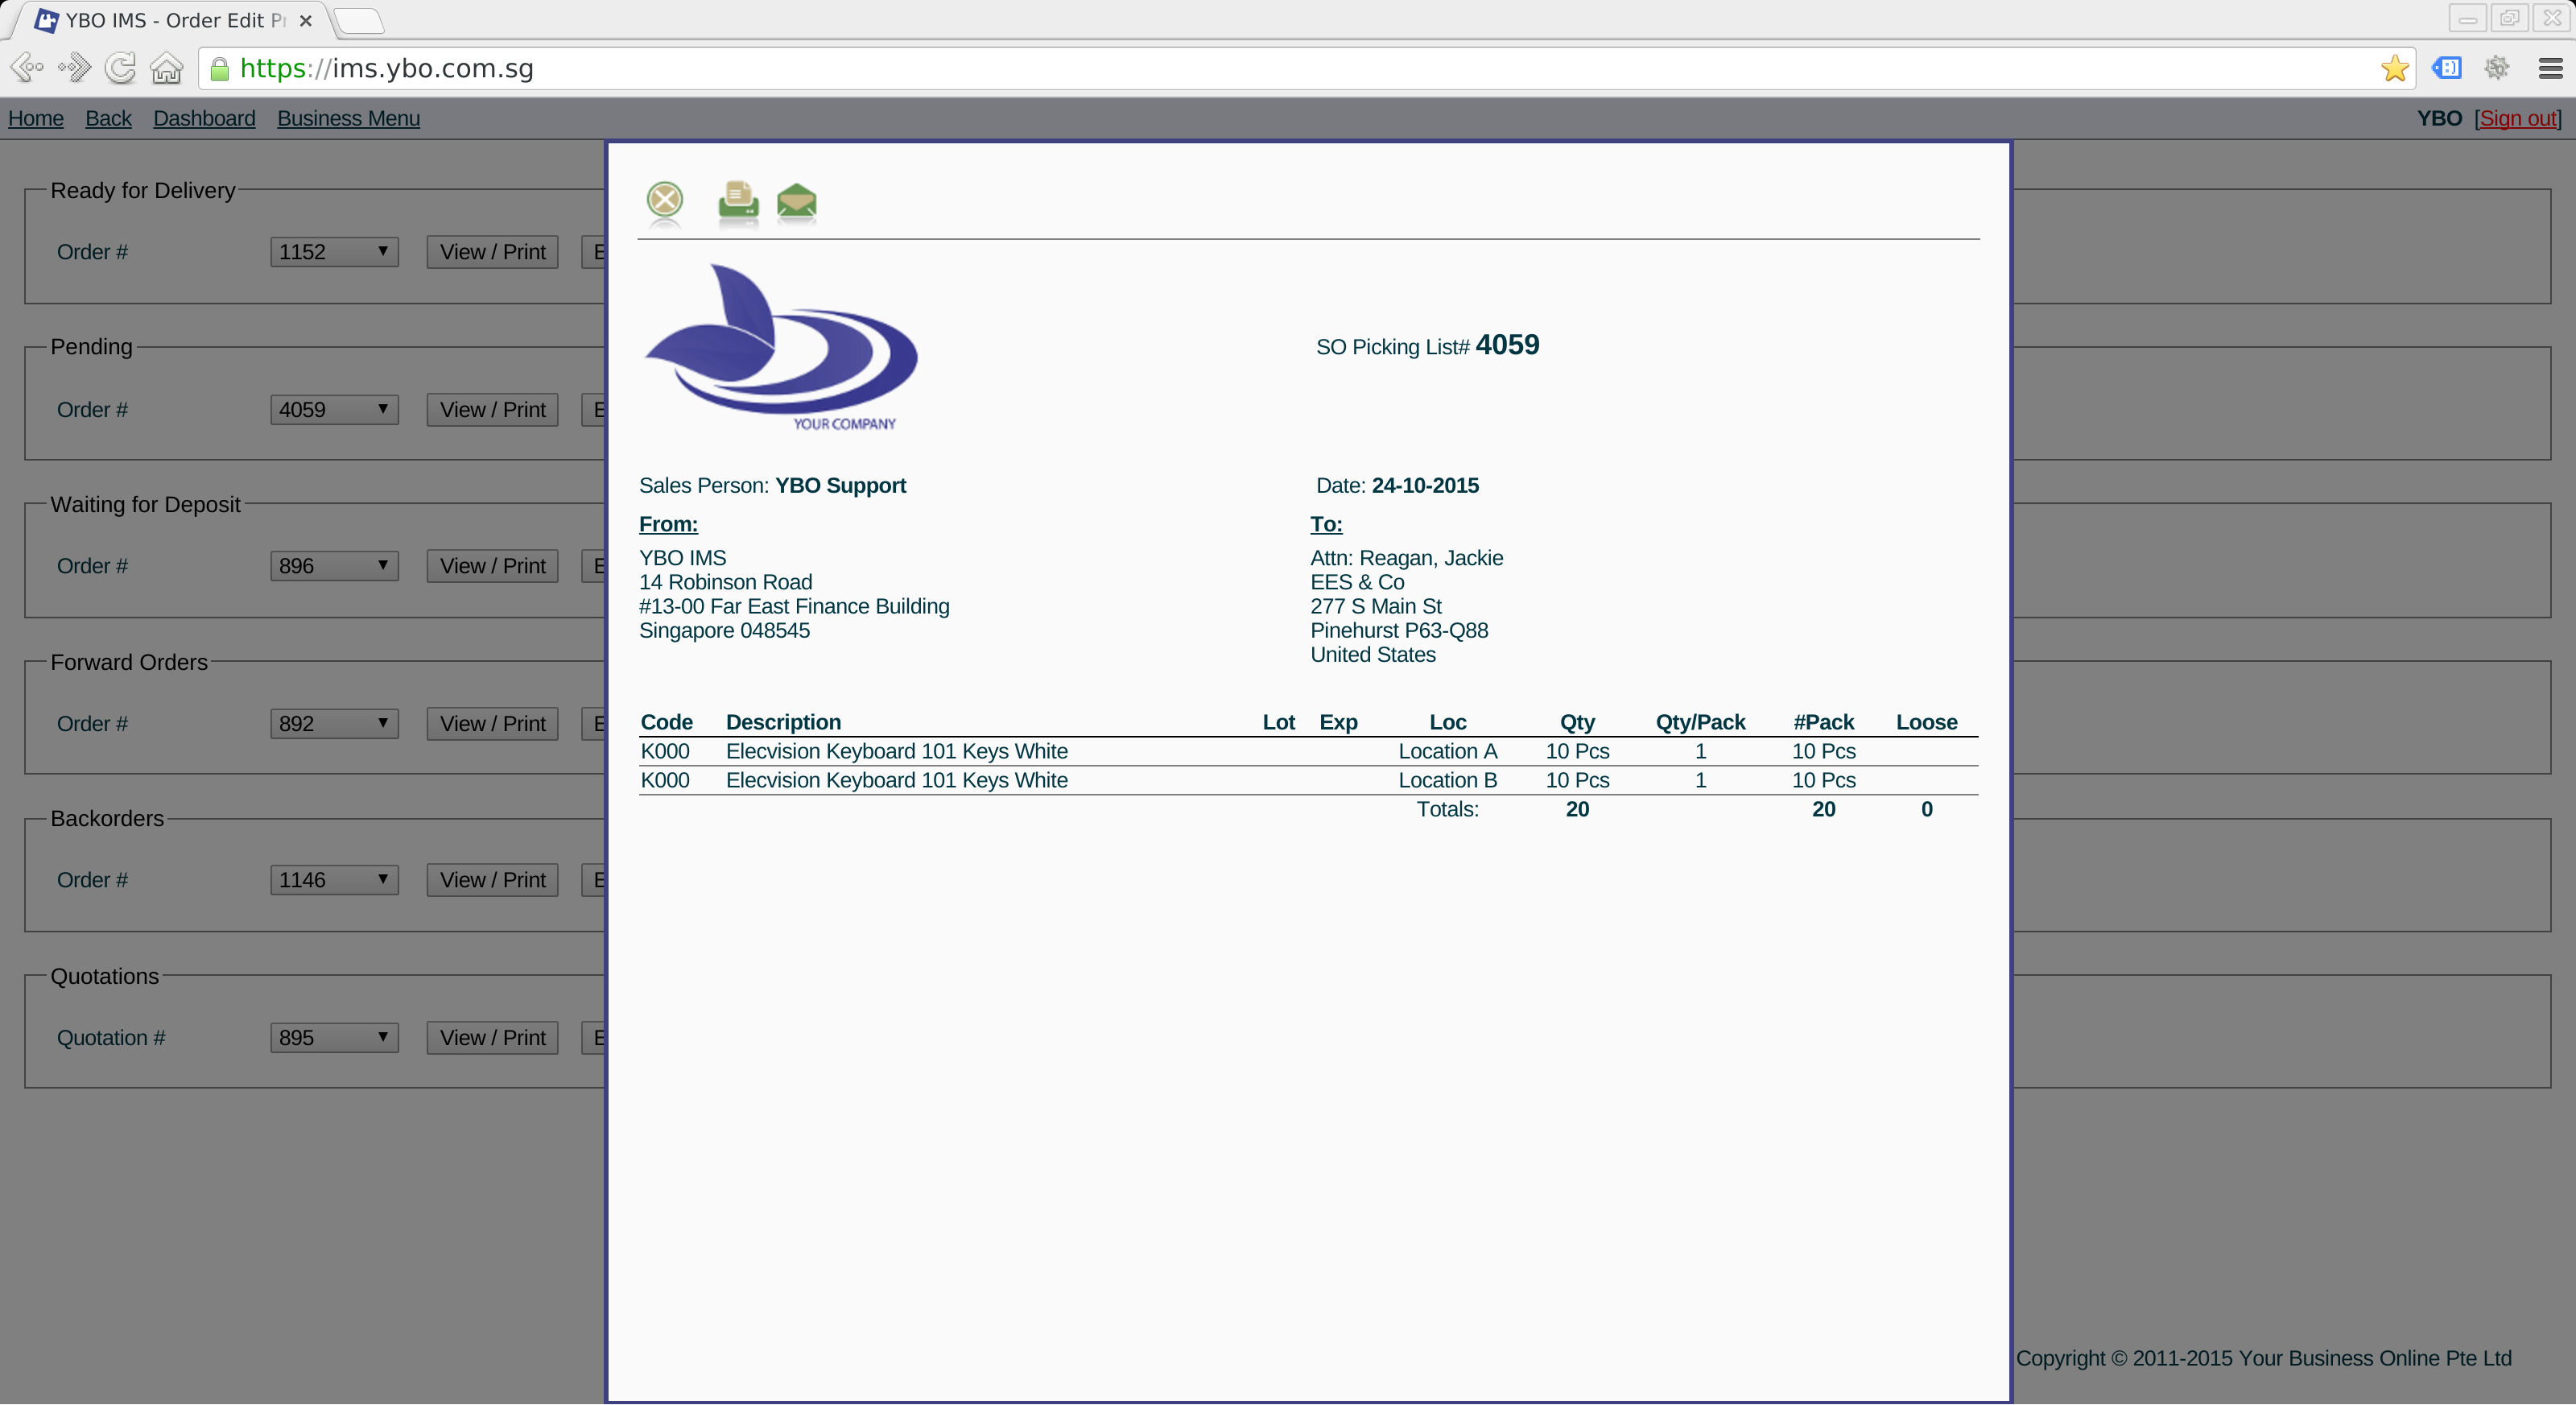Click View / Print for Waiting for Deposit

click(492, 566)
